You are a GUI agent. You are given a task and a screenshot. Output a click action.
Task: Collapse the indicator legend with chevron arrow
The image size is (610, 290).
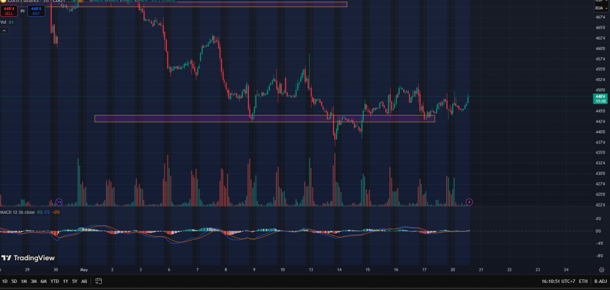coord(4,30)
